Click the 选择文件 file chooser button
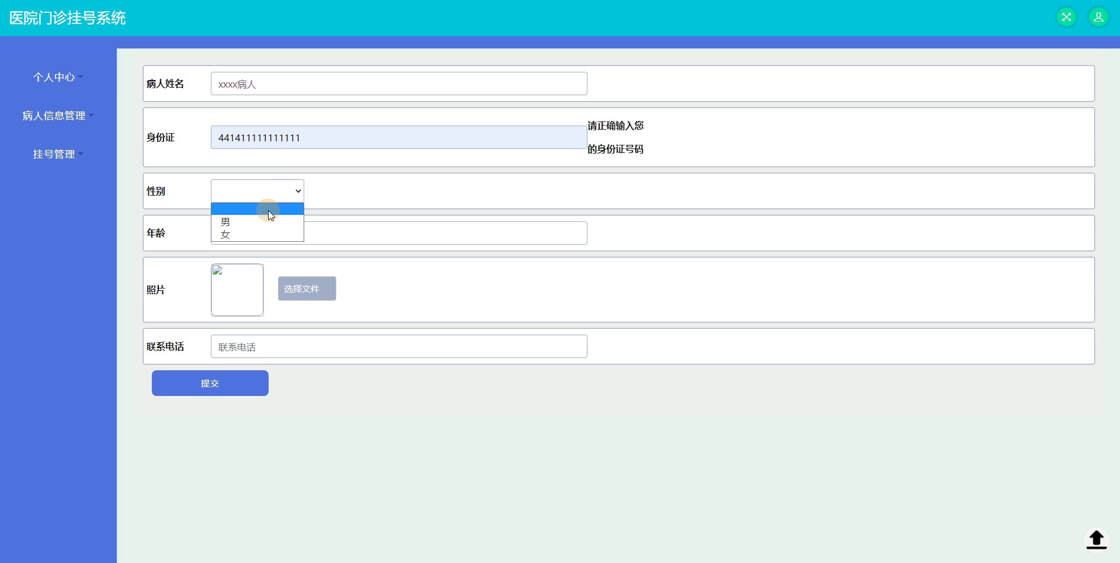This screenshot has height=563, width=1120. 306,288
